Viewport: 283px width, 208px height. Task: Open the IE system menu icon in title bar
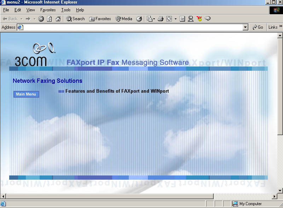(x=3, y=2)
